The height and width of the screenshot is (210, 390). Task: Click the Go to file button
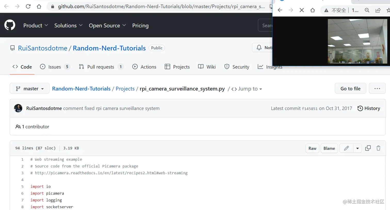[350, 89]
